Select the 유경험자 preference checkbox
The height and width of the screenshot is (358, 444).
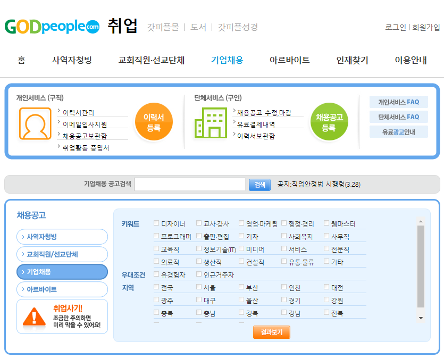[x=156, y=274]
